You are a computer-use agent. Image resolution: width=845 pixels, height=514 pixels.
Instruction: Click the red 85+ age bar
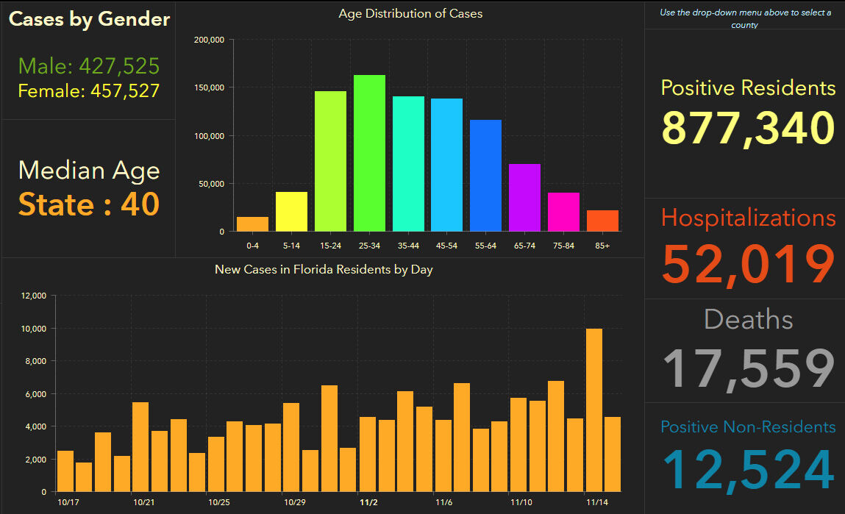click(602, 221)
